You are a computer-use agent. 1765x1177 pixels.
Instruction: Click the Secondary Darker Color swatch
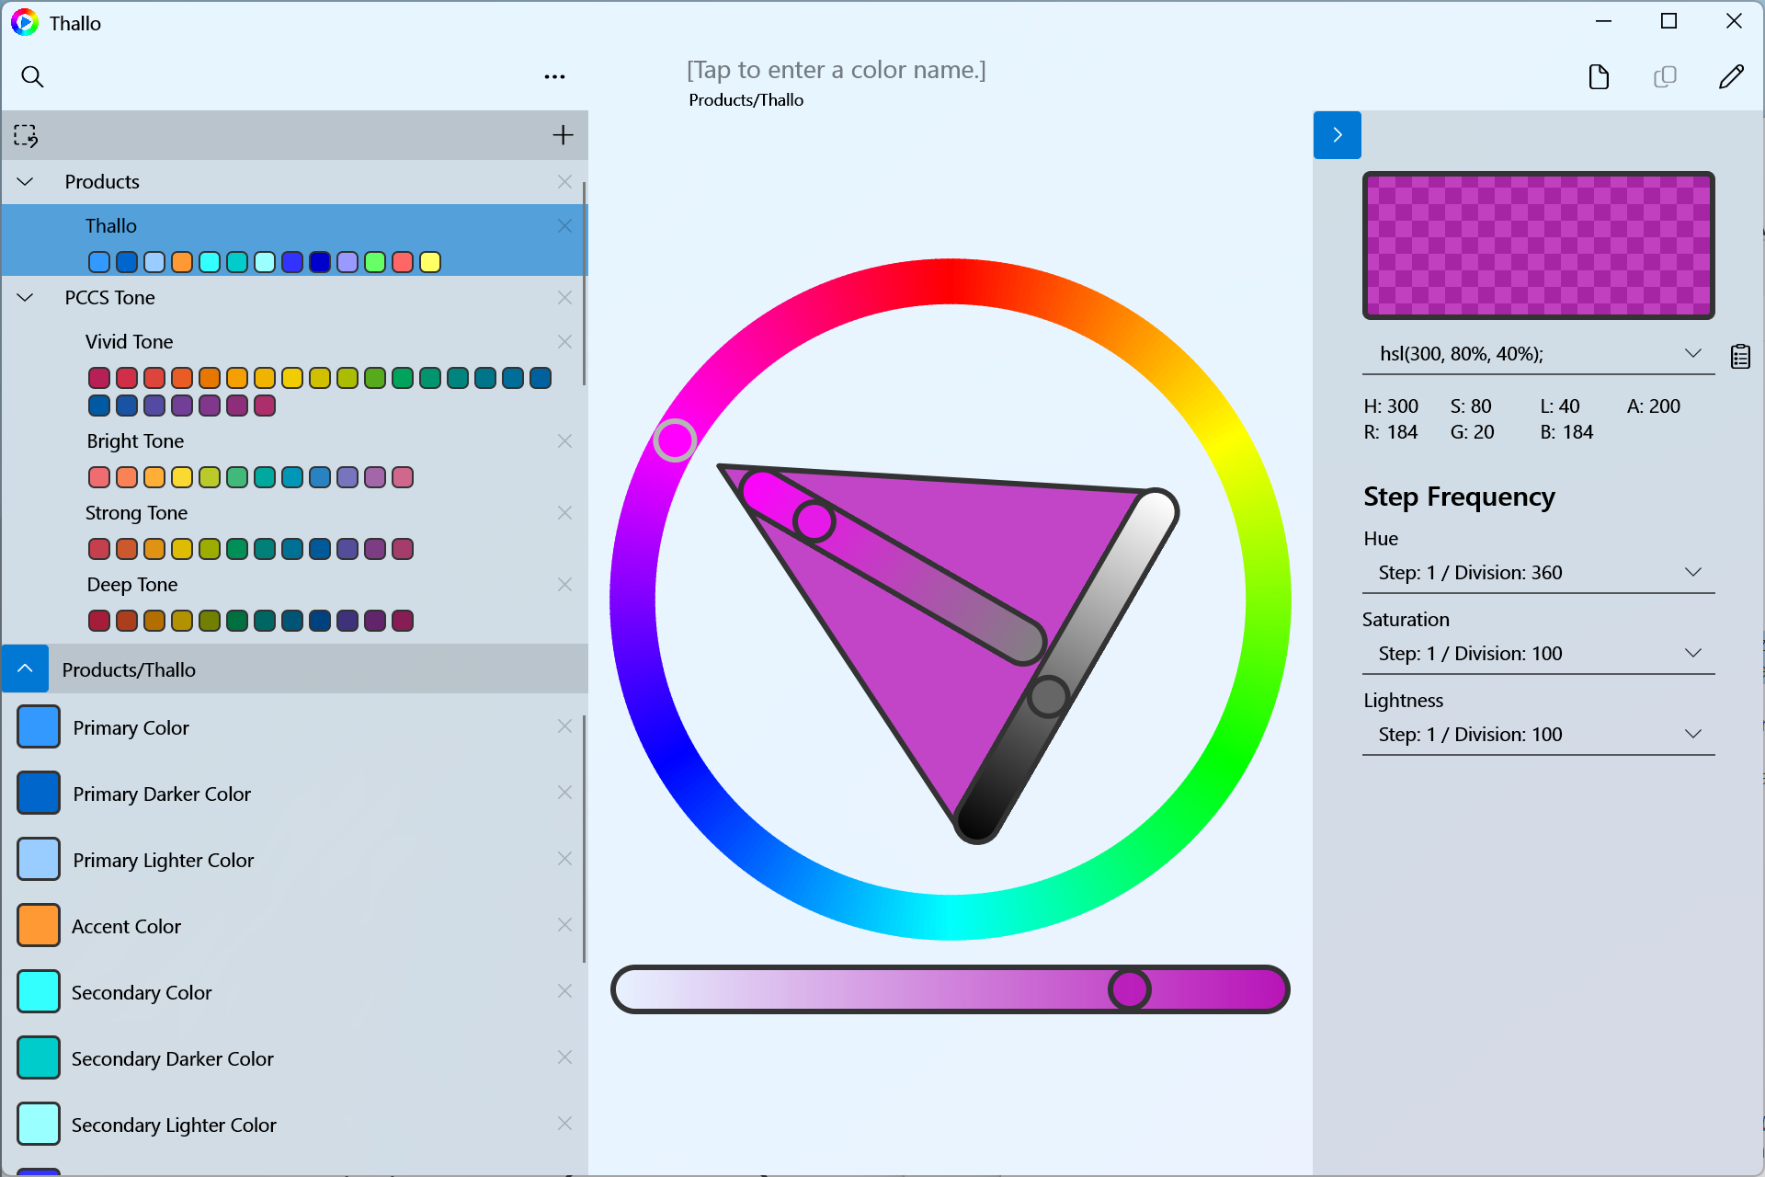(x=39, y=1057)
